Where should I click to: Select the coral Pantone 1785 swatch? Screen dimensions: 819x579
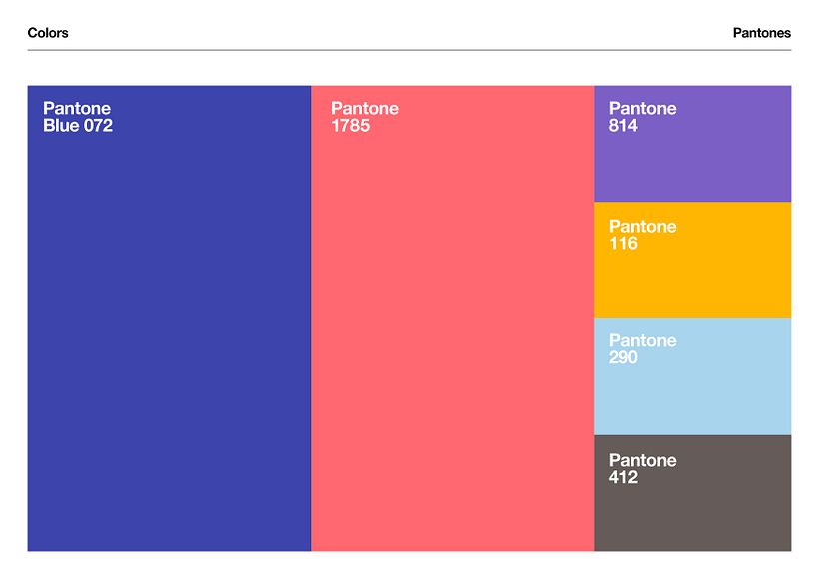pyautogui.click(x=452, y=318)
